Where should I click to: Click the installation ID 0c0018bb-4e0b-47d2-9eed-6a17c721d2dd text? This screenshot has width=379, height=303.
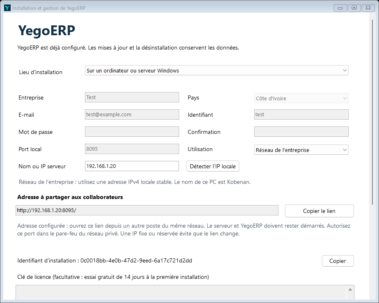pyautogui.click(x=136, y=260)
